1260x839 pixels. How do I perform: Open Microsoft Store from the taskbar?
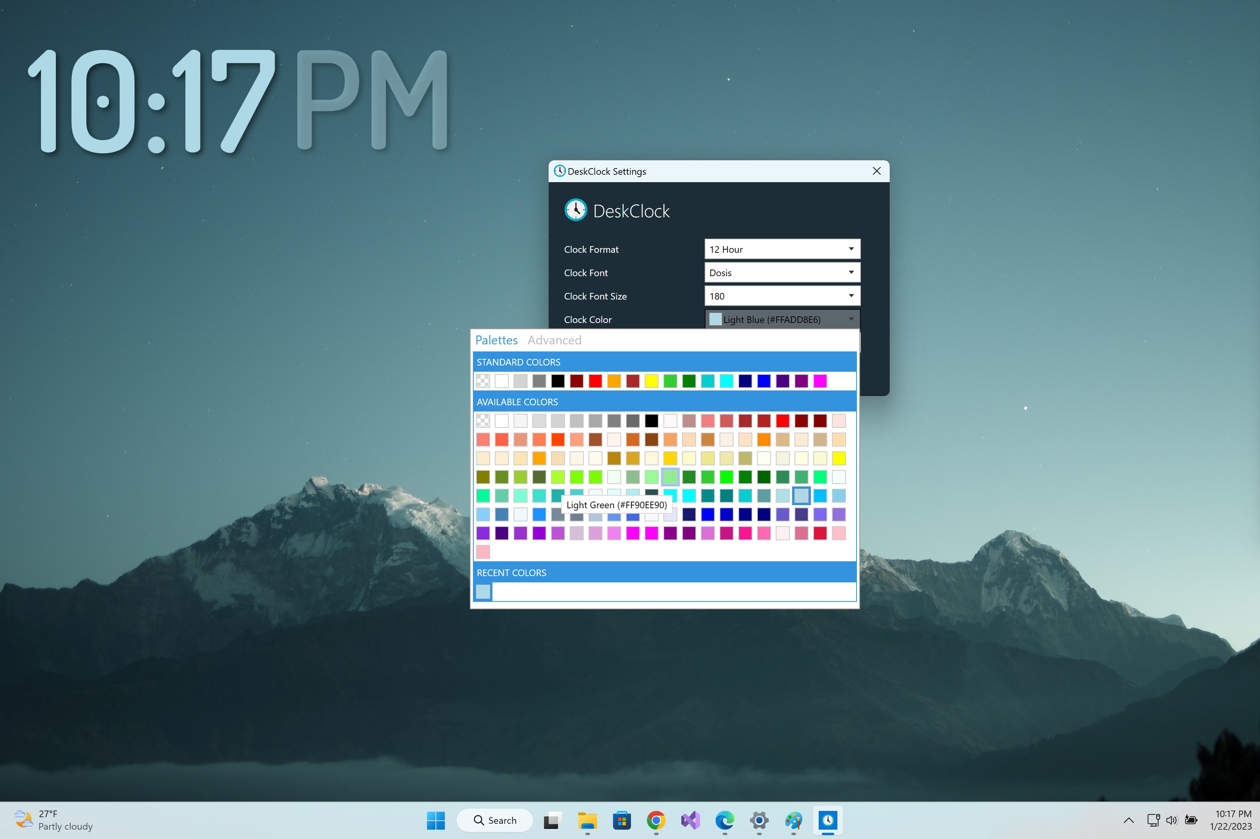pos(622,820)
